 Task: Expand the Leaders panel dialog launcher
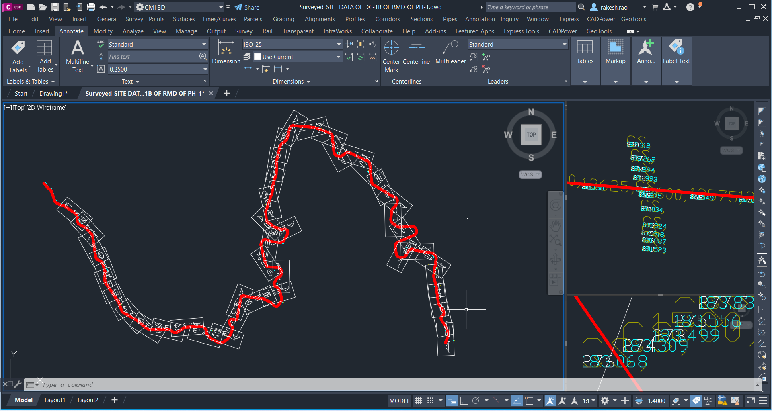tap(566, 81)
